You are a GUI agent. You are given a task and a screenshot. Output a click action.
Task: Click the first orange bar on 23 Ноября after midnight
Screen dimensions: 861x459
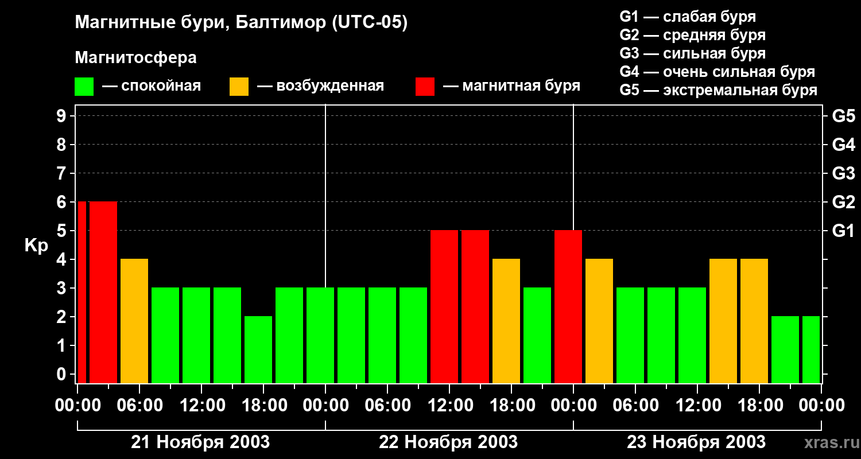coord(599,321)
